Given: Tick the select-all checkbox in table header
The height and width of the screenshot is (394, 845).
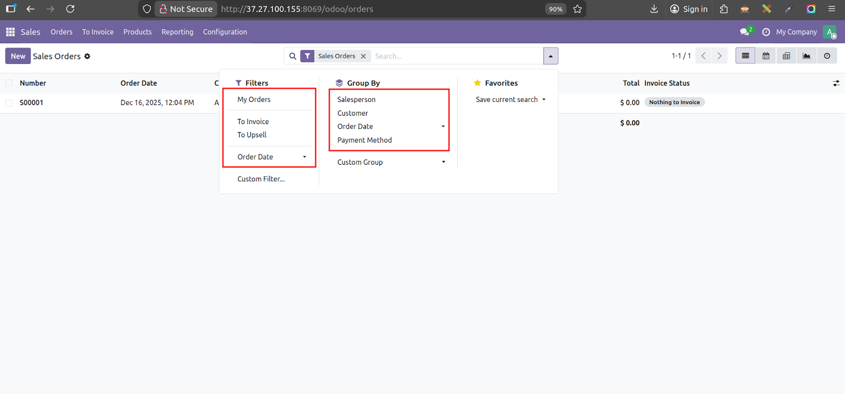Looking at the screenshot, I should pos(9,83).
